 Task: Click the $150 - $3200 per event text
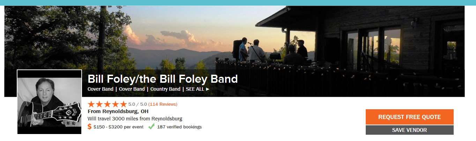(118, 127)
